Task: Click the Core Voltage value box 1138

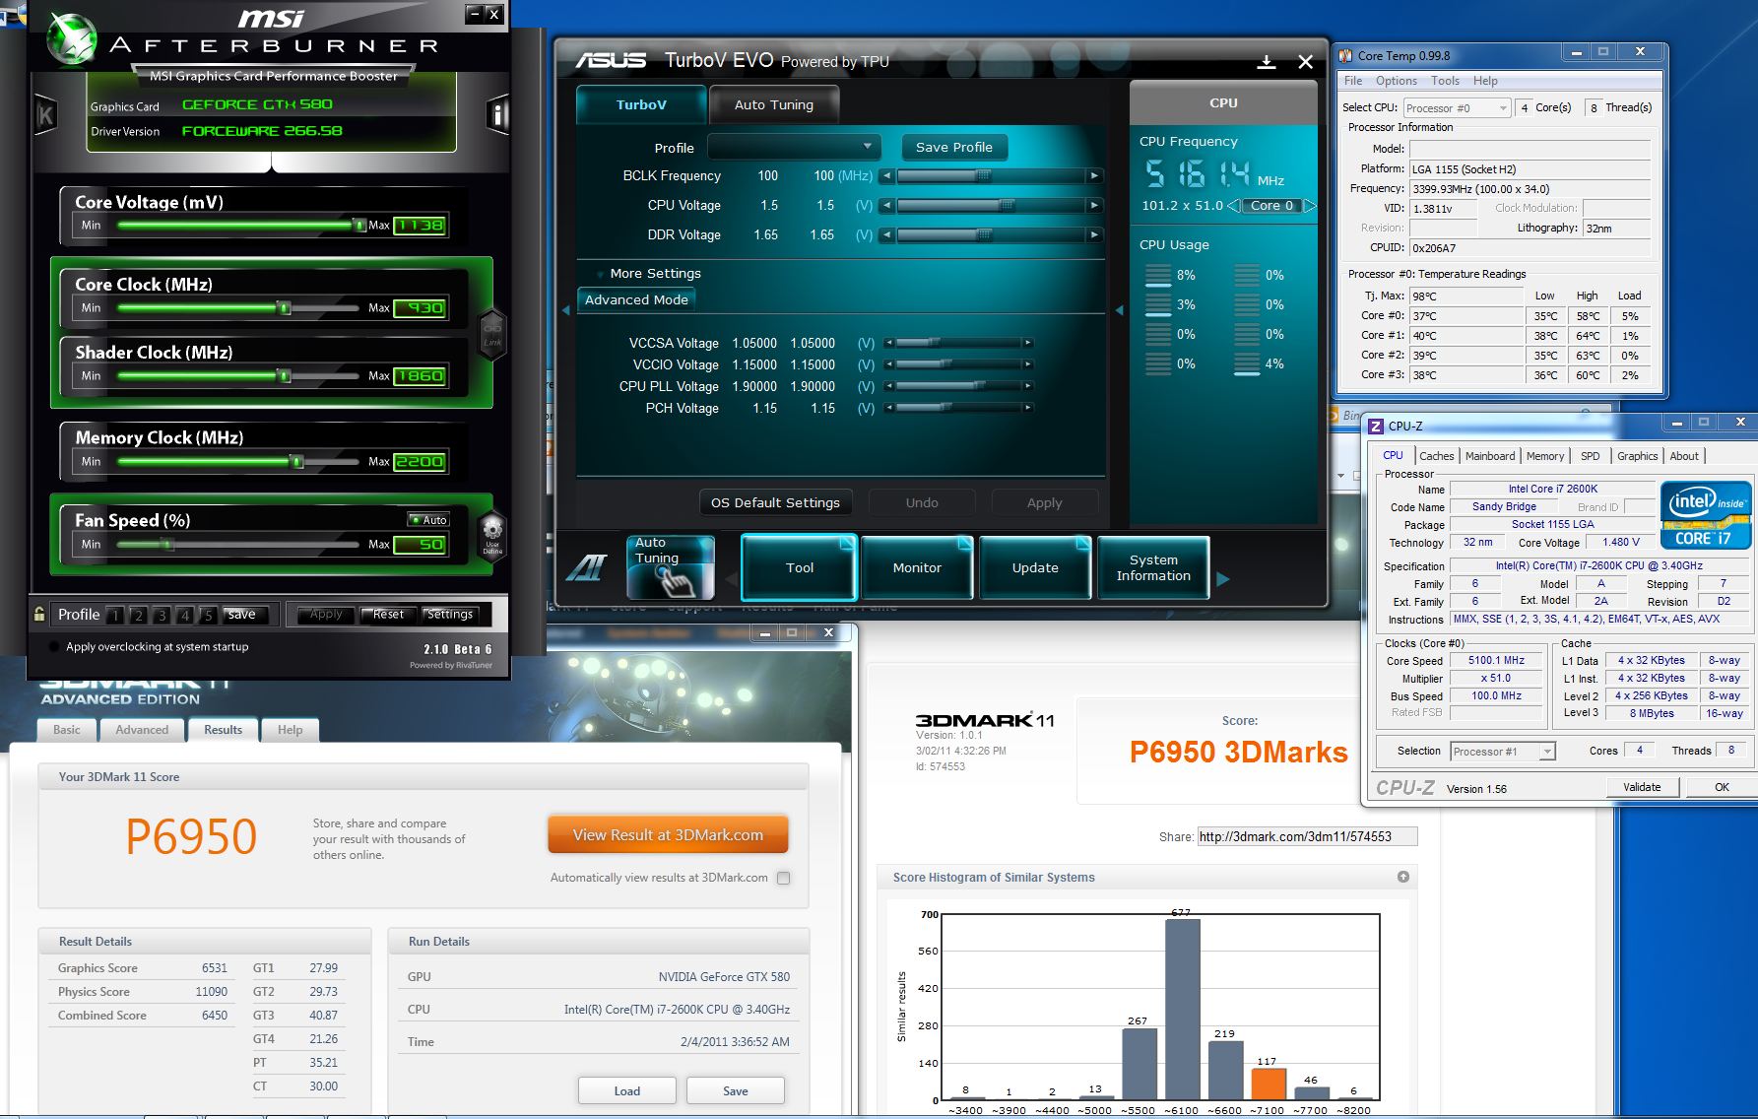Action: 420,226
